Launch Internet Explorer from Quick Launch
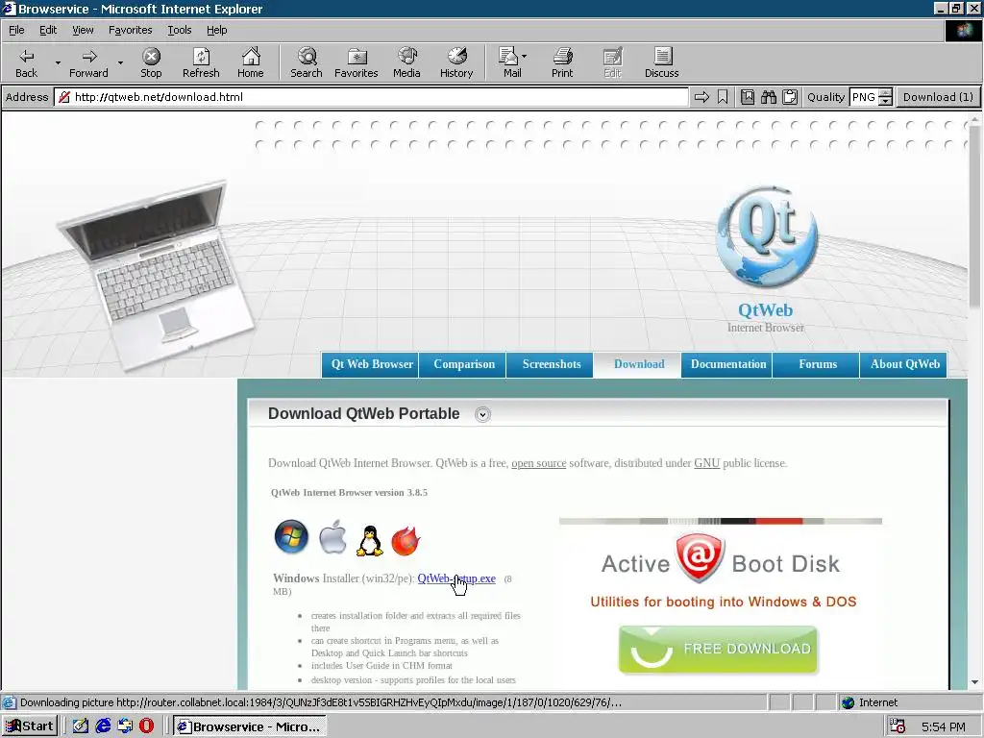This screenshot has width=984, height=738. [103, 726]
